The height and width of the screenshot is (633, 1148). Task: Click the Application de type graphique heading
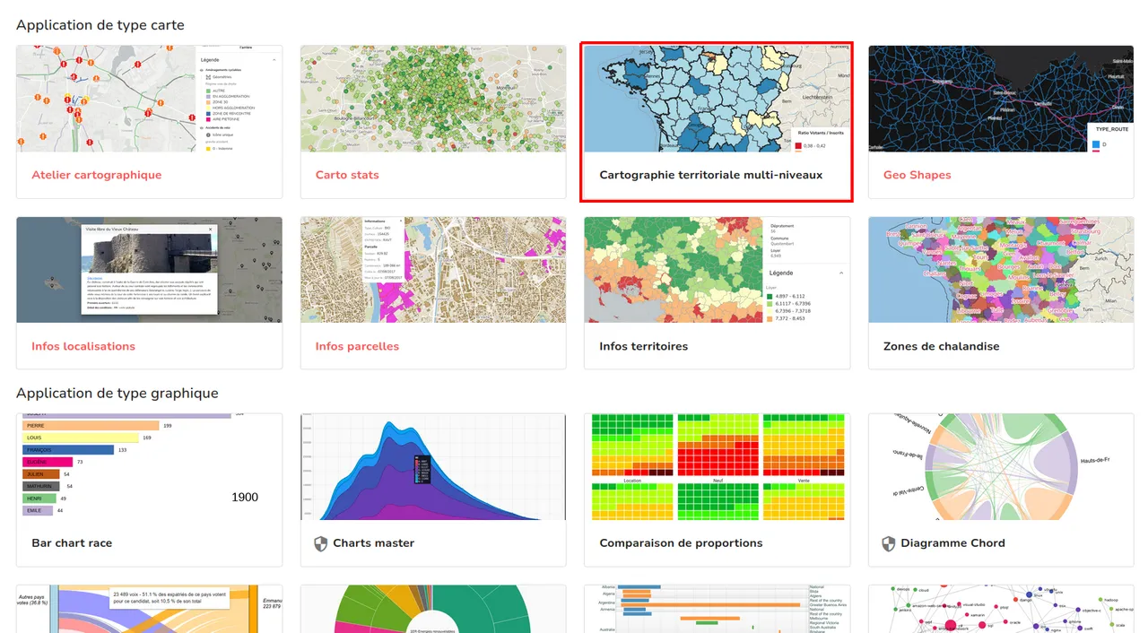(117, 393)
